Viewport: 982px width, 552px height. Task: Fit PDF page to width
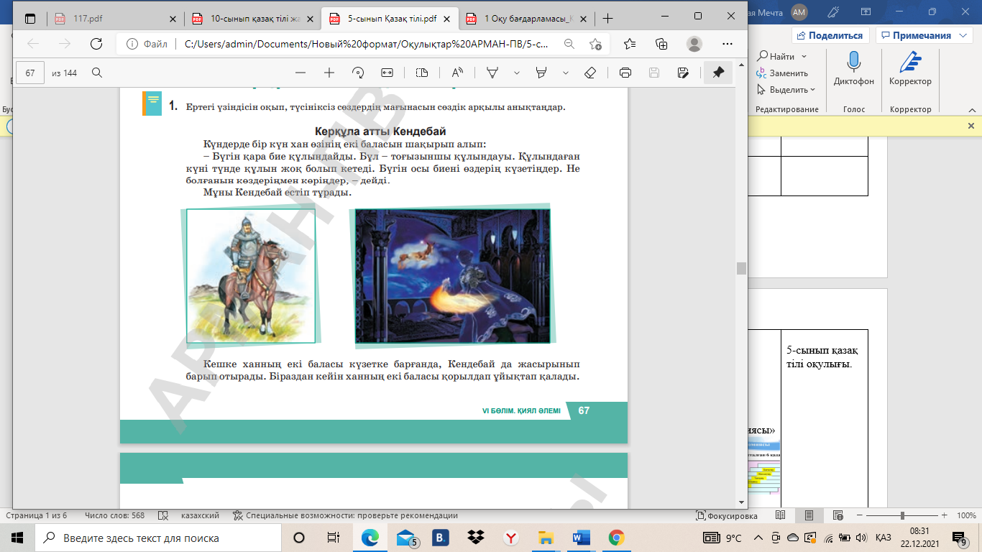(x=387, y=73)
